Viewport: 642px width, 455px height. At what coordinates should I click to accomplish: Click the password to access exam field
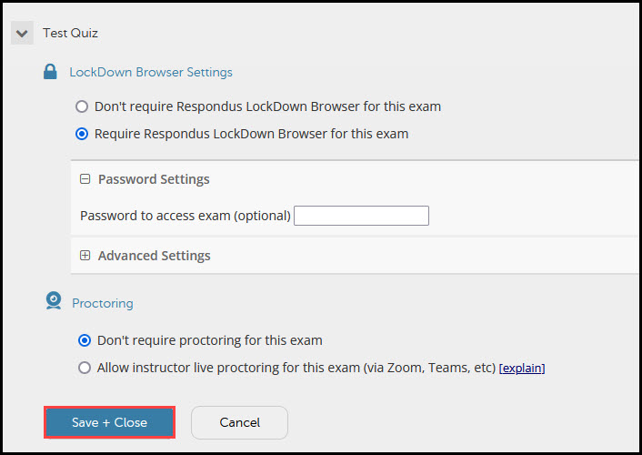click(361, 216)
